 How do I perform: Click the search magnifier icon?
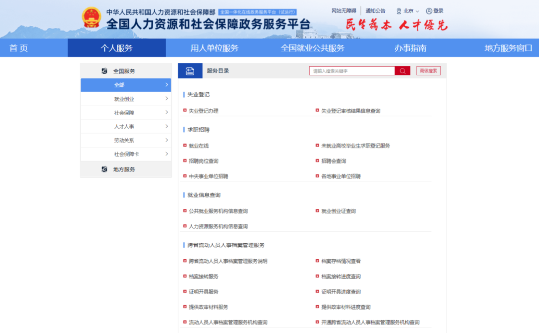point(402,70)
